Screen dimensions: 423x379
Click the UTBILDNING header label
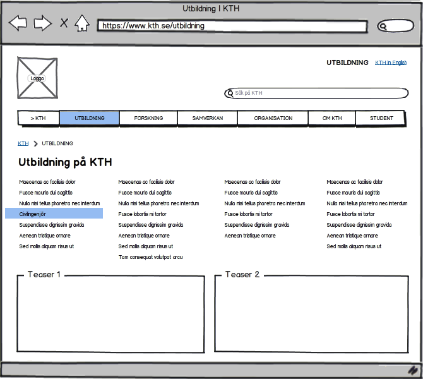(x=347, y=63)
